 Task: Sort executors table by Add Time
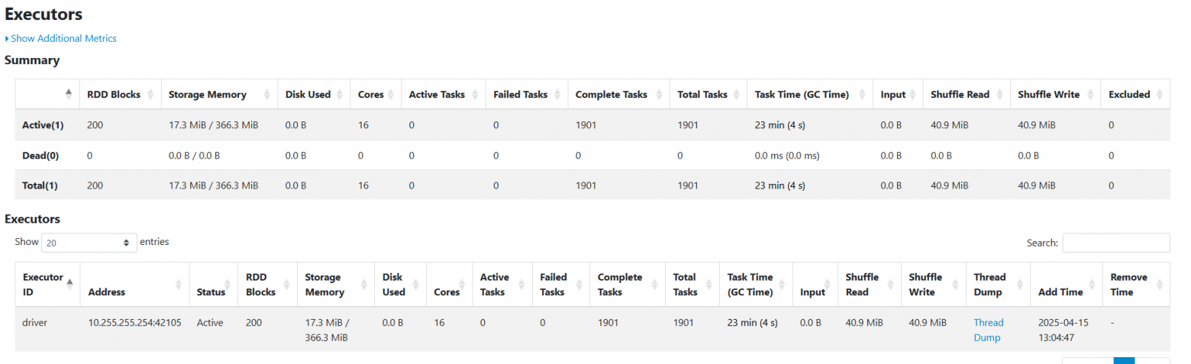1060,292
